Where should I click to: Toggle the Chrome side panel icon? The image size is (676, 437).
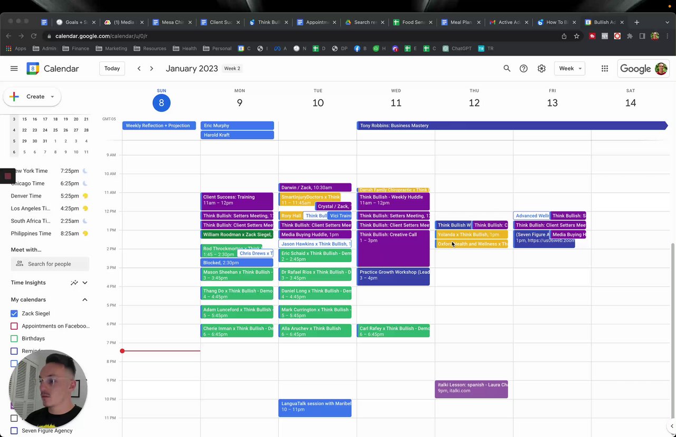642,36
